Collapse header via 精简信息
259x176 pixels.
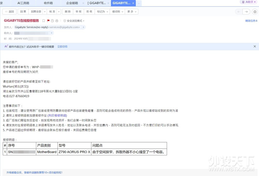(x=251, y=21)
